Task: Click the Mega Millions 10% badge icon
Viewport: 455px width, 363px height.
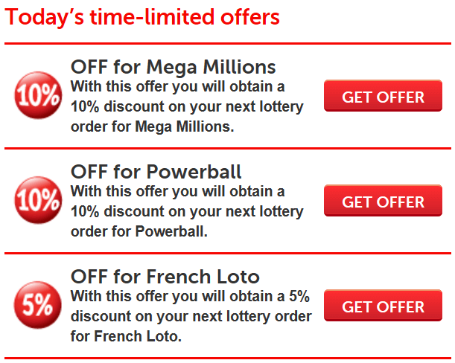Action: click(38, 95)
